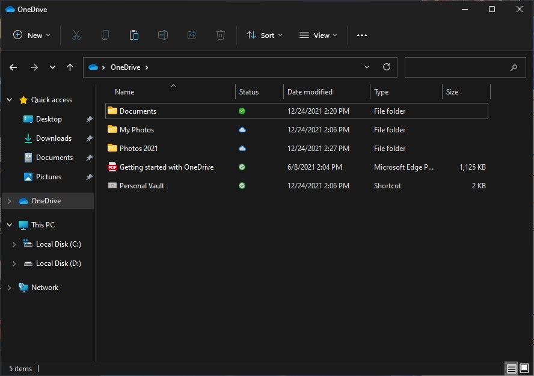The width and height of the screenshot is (534, 376).
Task: Open the See more ellipsis menu
Action: 361,35
